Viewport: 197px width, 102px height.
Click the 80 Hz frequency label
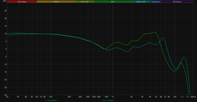click(44, 97)
